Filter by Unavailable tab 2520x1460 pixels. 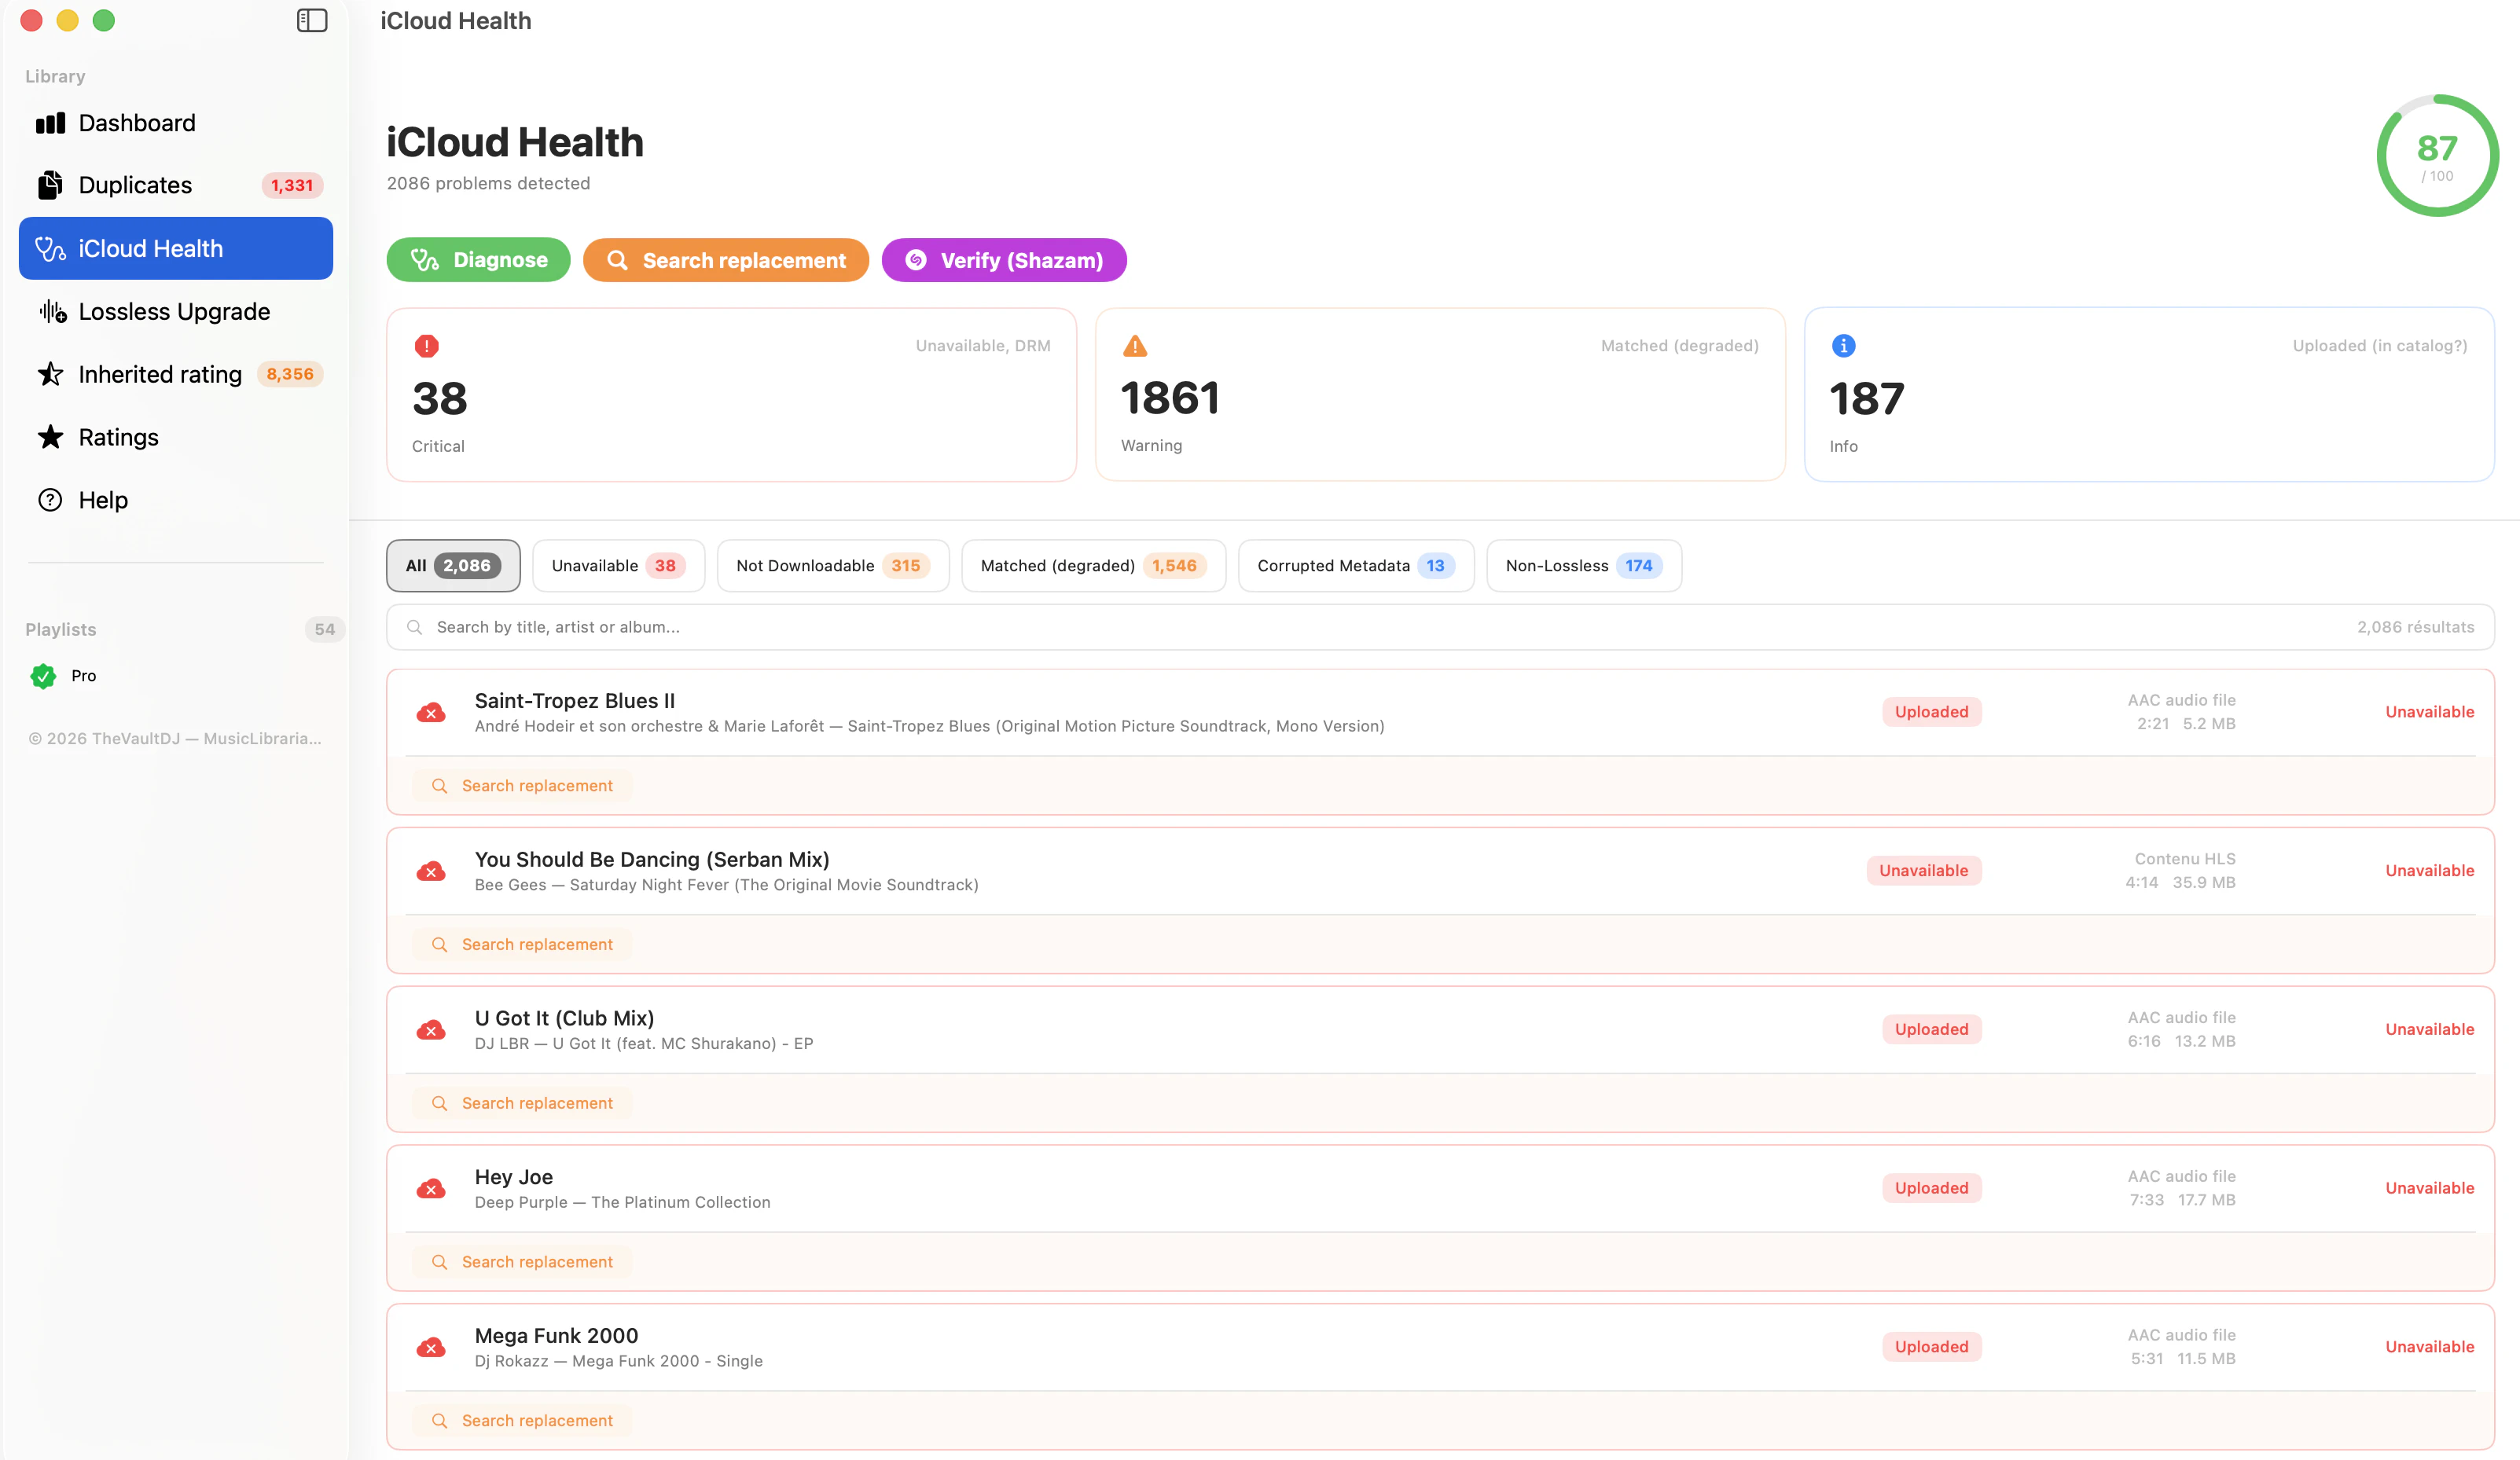pyautogui.click(x=617, y=566)
